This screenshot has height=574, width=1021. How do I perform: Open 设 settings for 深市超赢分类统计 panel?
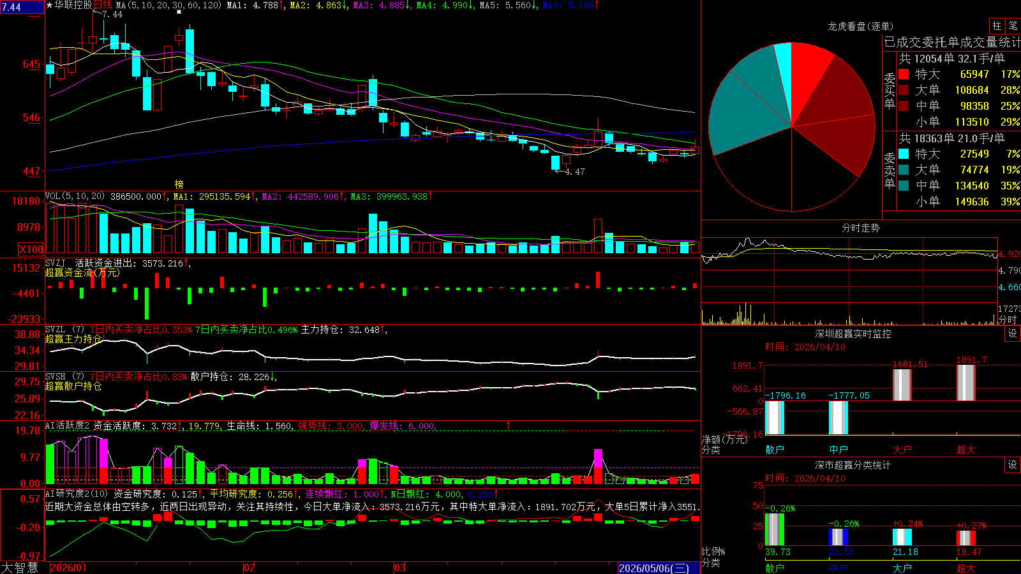pos(1013,465)
